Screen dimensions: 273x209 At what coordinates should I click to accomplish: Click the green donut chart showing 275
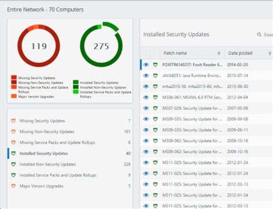[101, 45]
